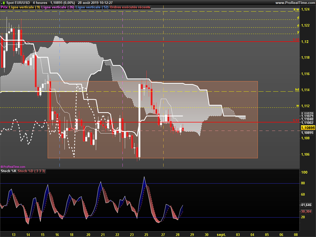Click the 1,124 price scale value
Screen dimensions: 316x237
coord(305,9)
